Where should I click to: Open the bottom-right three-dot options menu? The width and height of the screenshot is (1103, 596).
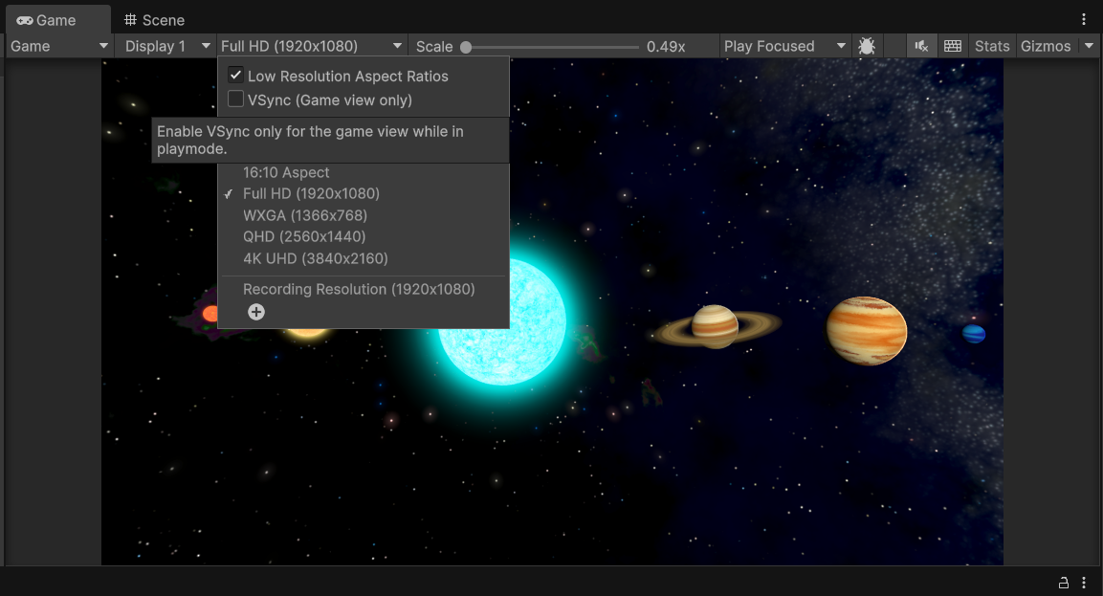coord(1084,583)
